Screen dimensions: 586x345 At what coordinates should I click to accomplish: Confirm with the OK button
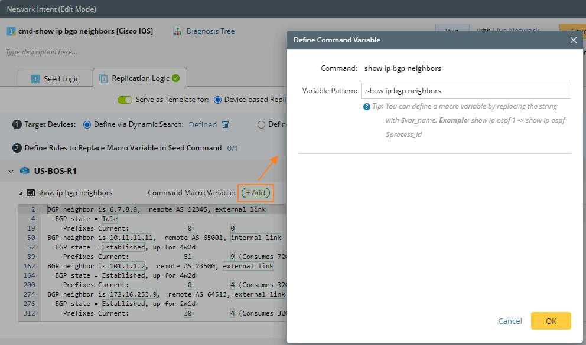click(x=551, y=321)
